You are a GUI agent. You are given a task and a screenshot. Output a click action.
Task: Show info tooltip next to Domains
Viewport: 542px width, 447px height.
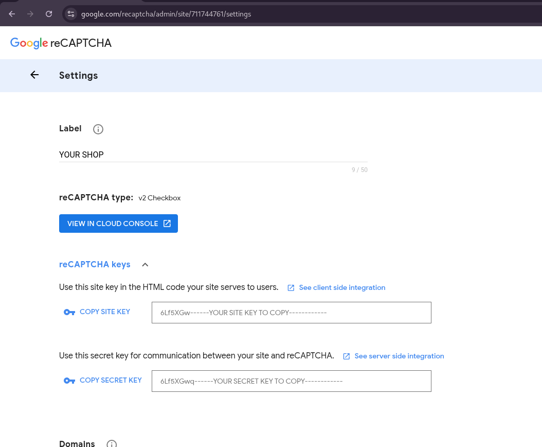pyautogui.click(x=112, y=443)
